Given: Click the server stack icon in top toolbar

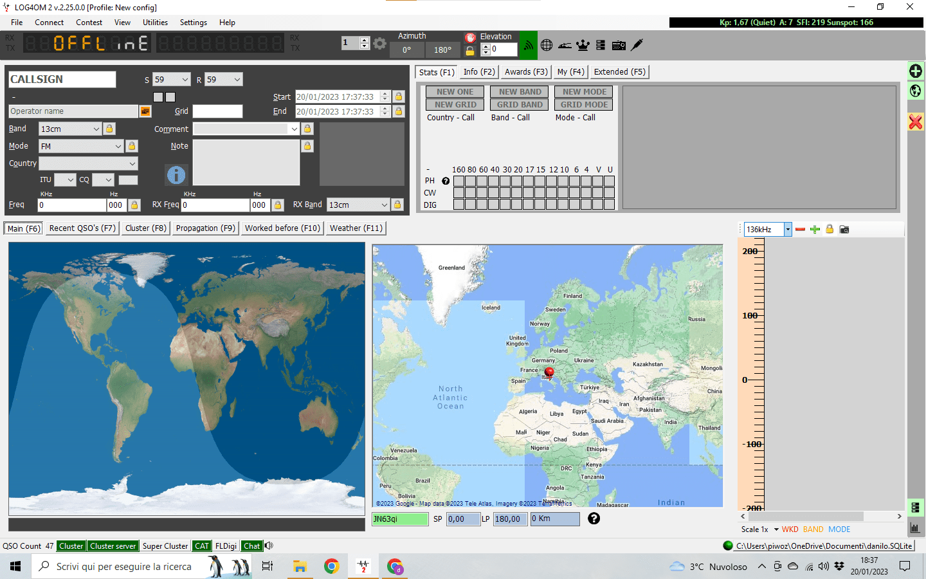Looking at the screenshot, I should click(x=601, y=45).
